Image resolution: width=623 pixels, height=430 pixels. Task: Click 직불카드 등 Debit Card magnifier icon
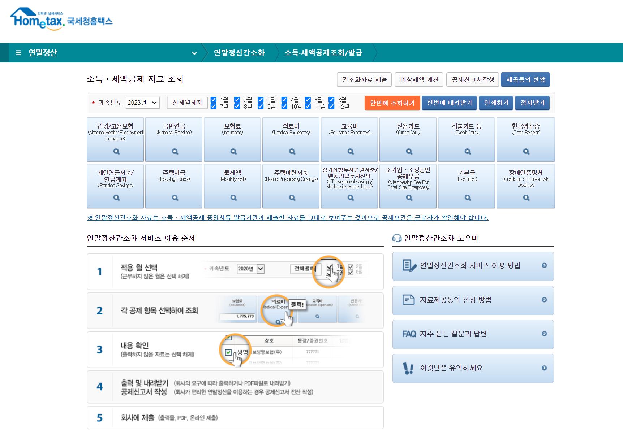click(468, 152)
